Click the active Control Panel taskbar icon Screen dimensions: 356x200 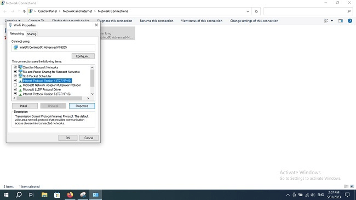(x=96, y=195)
